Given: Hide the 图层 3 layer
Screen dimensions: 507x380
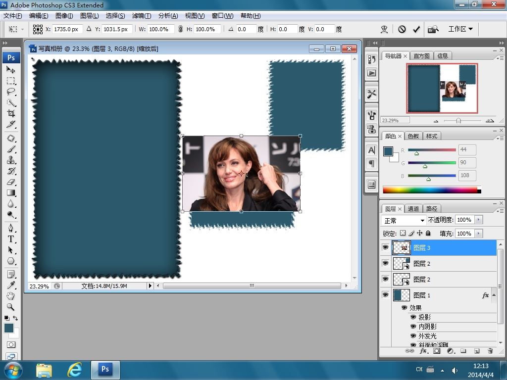Looking at the screenshot, I should [x=385, y=247].
